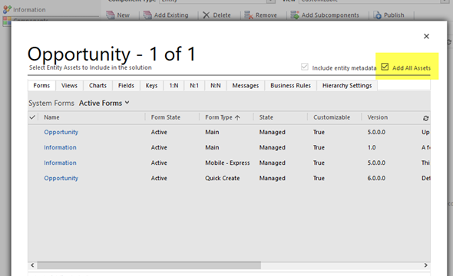The image size is (453, 276).
Task: Click the System Forms label
Action: point(51,103)
